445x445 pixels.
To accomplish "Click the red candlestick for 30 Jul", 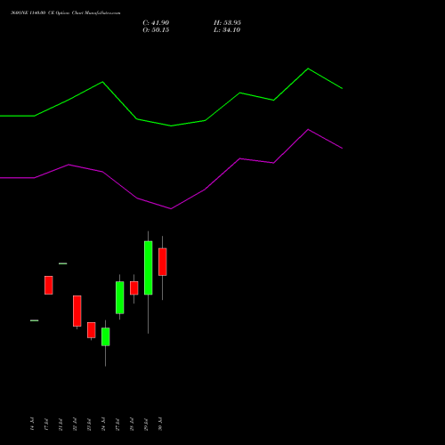I will click(163, 262).
